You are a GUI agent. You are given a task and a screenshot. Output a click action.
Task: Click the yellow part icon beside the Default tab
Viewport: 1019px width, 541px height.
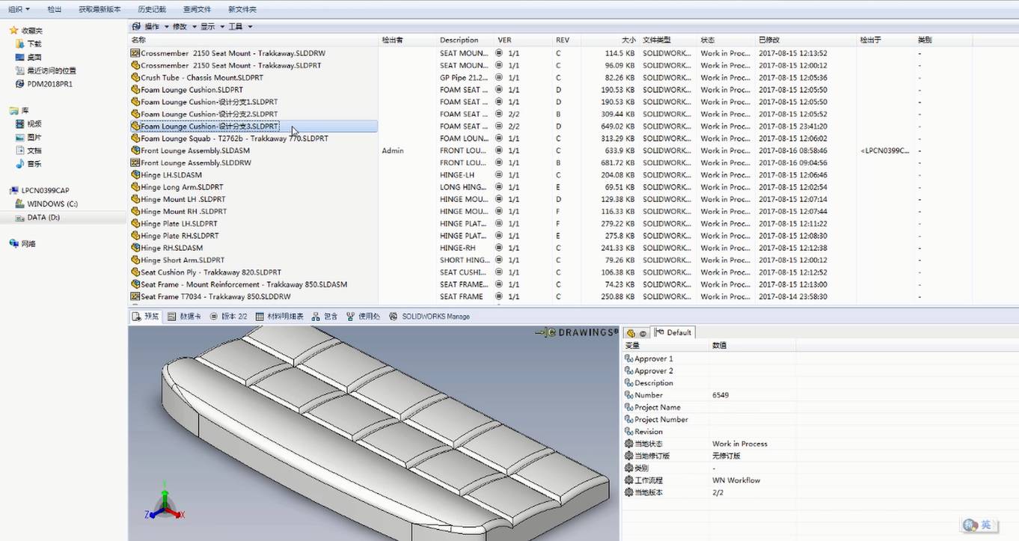click(631, 333)
